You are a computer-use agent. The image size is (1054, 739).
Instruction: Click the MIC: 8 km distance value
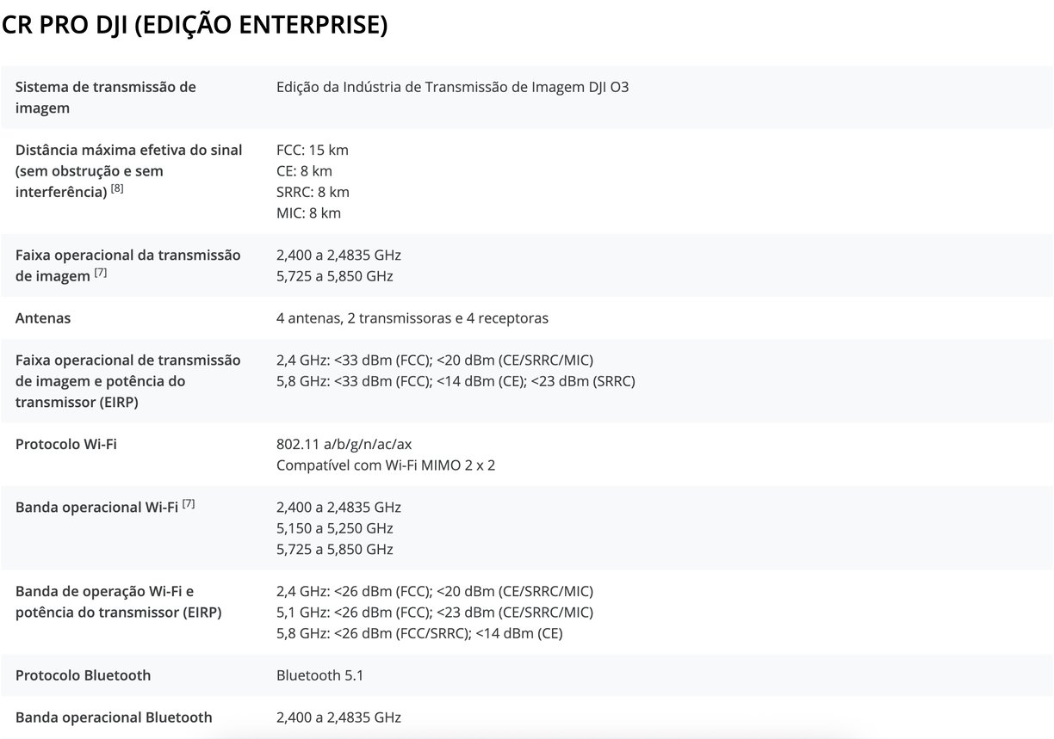coord(309,212)
